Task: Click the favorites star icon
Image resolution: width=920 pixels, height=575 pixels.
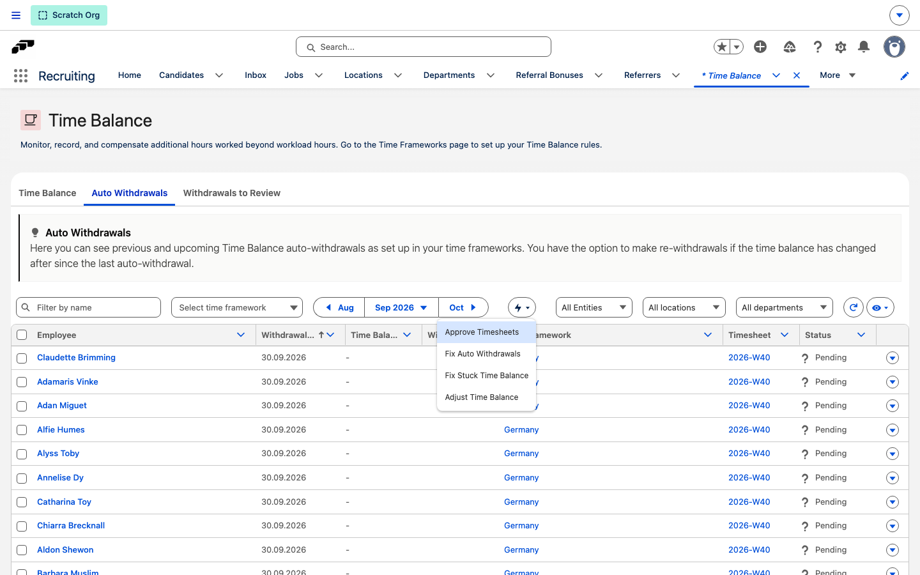Action: pyautogui.click(x=722, y=47)
